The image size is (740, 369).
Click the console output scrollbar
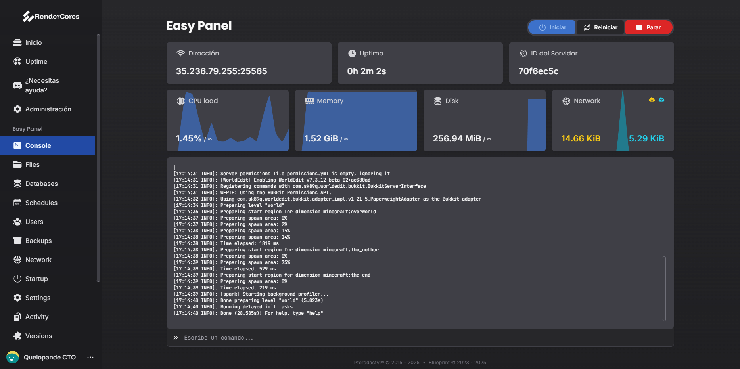coord(664,289)
